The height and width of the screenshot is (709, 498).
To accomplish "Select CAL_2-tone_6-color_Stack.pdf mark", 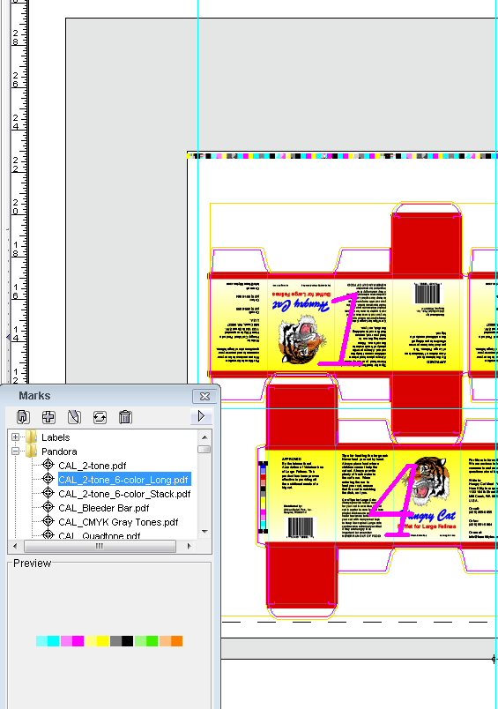I will tap(124, 494).
